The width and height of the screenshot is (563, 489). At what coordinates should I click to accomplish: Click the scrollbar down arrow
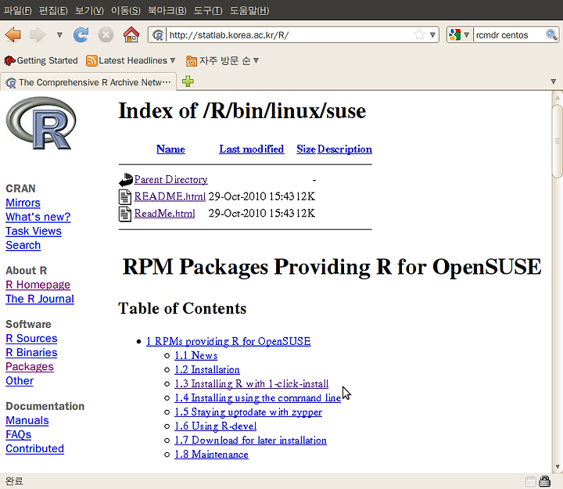click(558, 467)
